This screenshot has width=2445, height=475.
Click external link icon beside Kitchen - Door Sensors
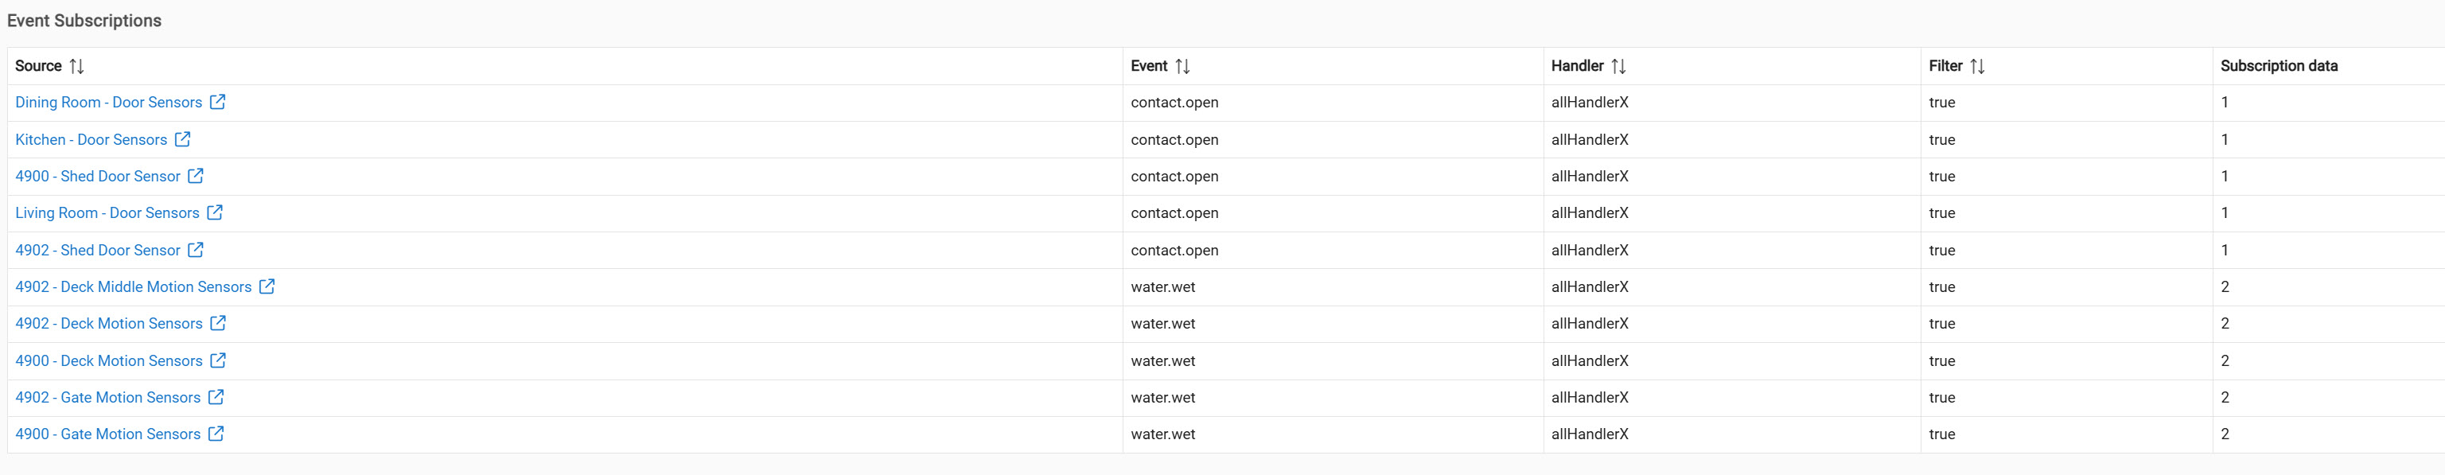coord(183,138)
